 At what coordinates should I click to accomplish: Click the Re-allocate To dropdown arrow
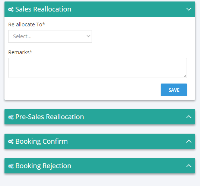[88, 36]
